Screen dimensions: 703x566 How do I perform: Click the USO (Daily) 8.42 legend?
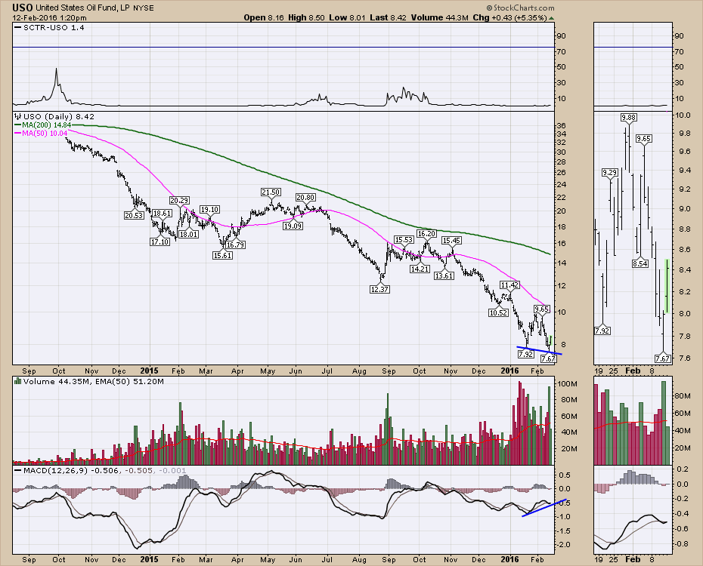pos(54,116)
